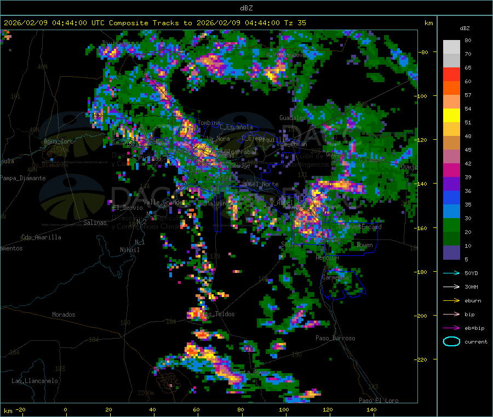Click the Salinas map label
The height and width of the screenshot is (417, 493).
click(95, 222)
